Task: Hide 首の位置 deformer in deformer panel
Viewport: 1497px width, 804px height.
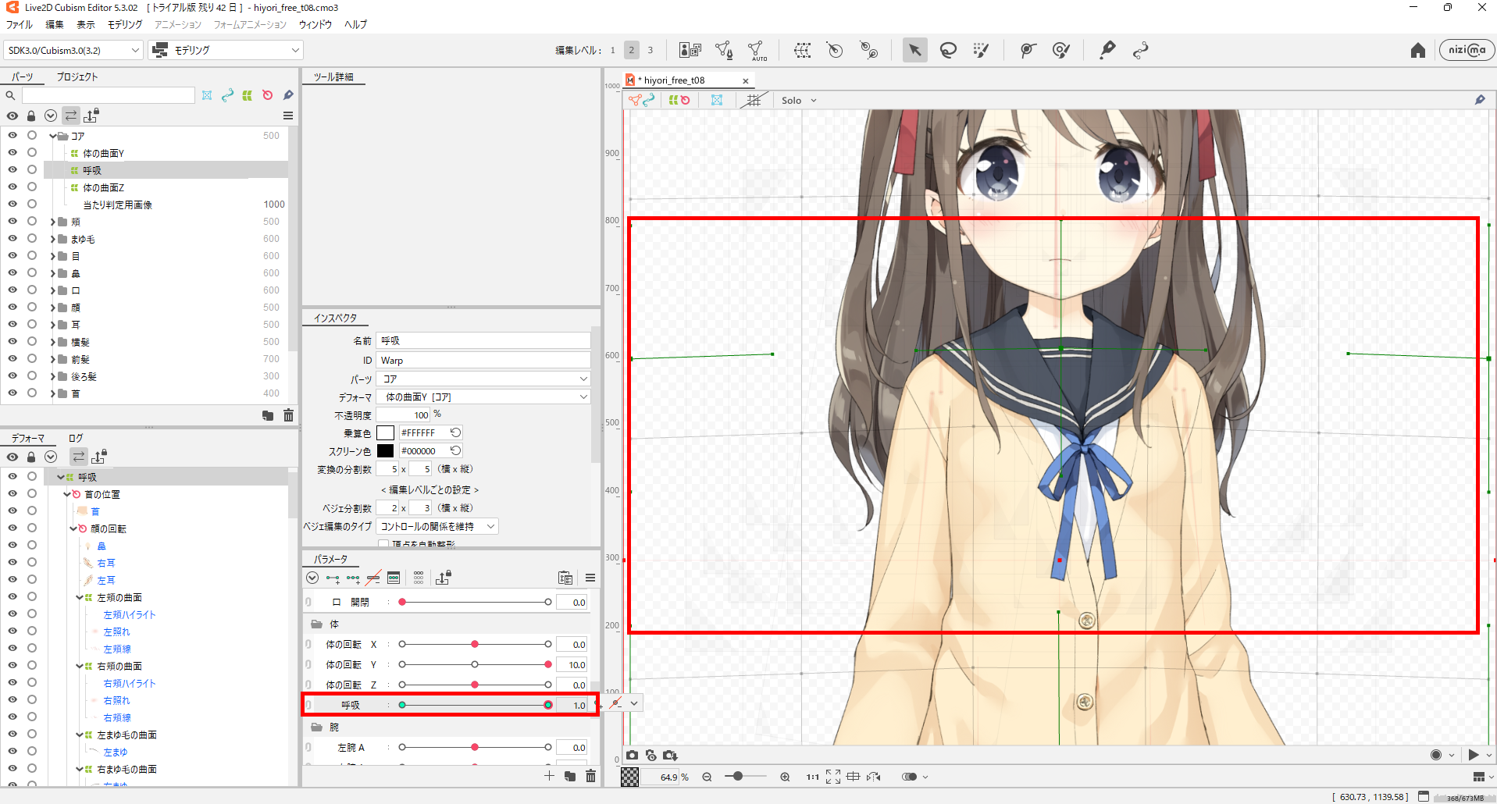Action: pyautogui.click(x=12, y=493)
